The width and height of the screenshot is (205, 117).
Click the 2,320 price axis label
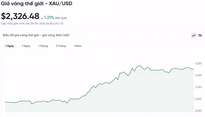(x=198, y=75)
